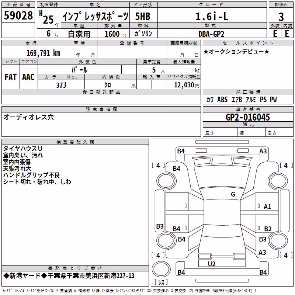The height and width of the screenshot is (295, 295).
Task: Click transmission value FAT
Action: [11, 77]
